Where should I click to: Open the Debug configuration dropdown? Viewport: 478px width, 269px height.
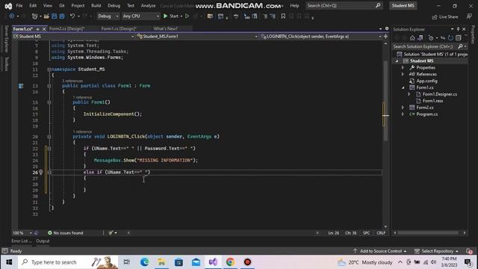click(x=108, y=16)
